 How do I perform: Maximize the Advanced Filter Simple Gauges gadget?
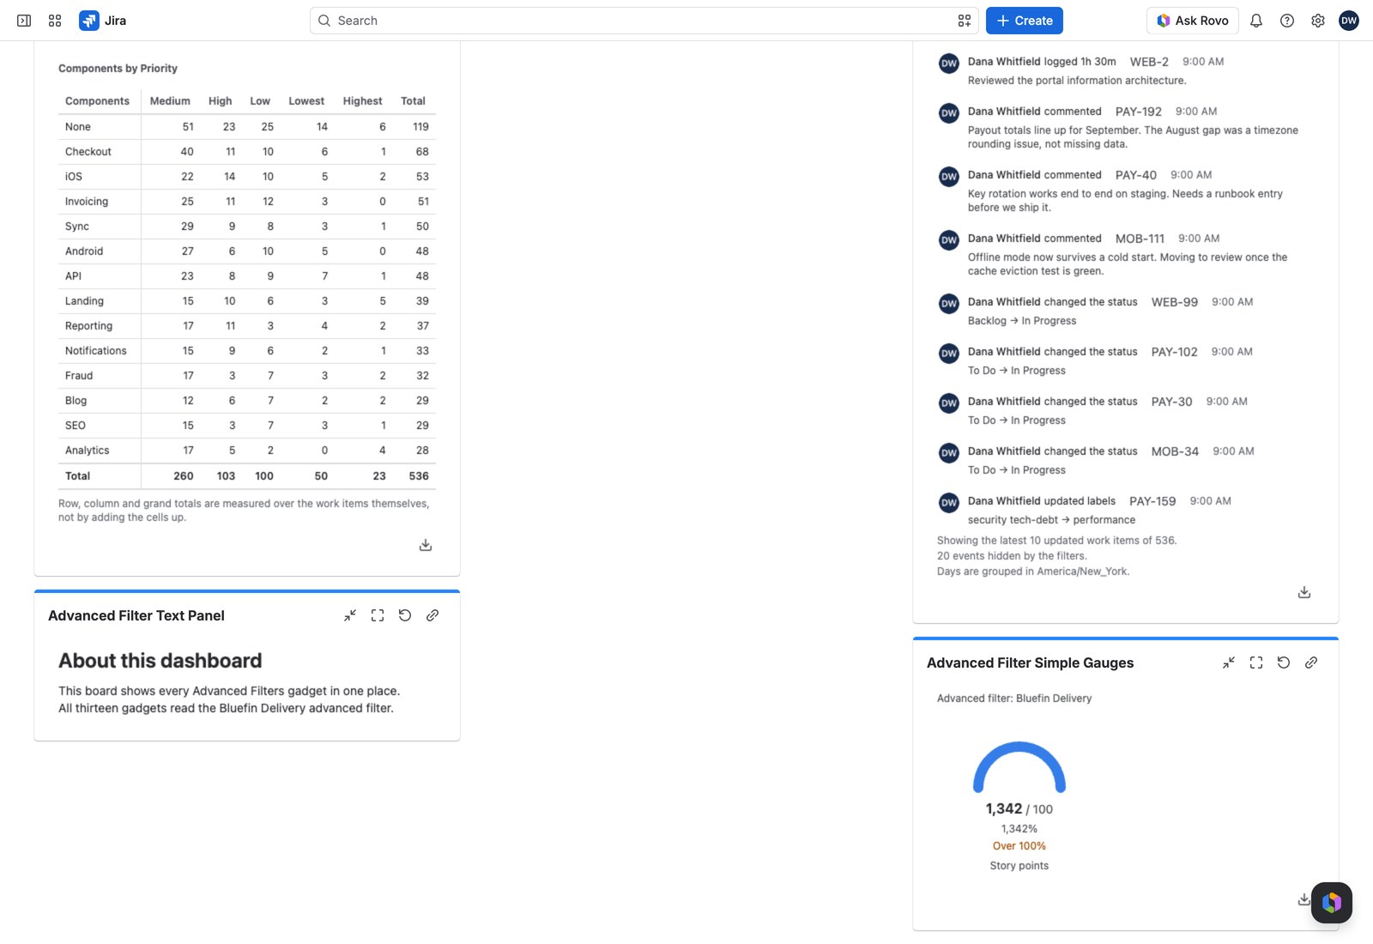point(1256,663)
